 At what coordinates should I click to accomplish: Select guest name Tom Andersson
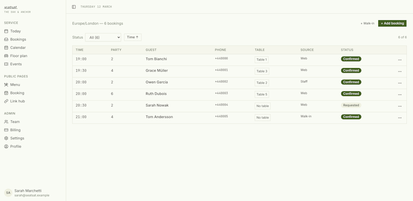point(159,116)
